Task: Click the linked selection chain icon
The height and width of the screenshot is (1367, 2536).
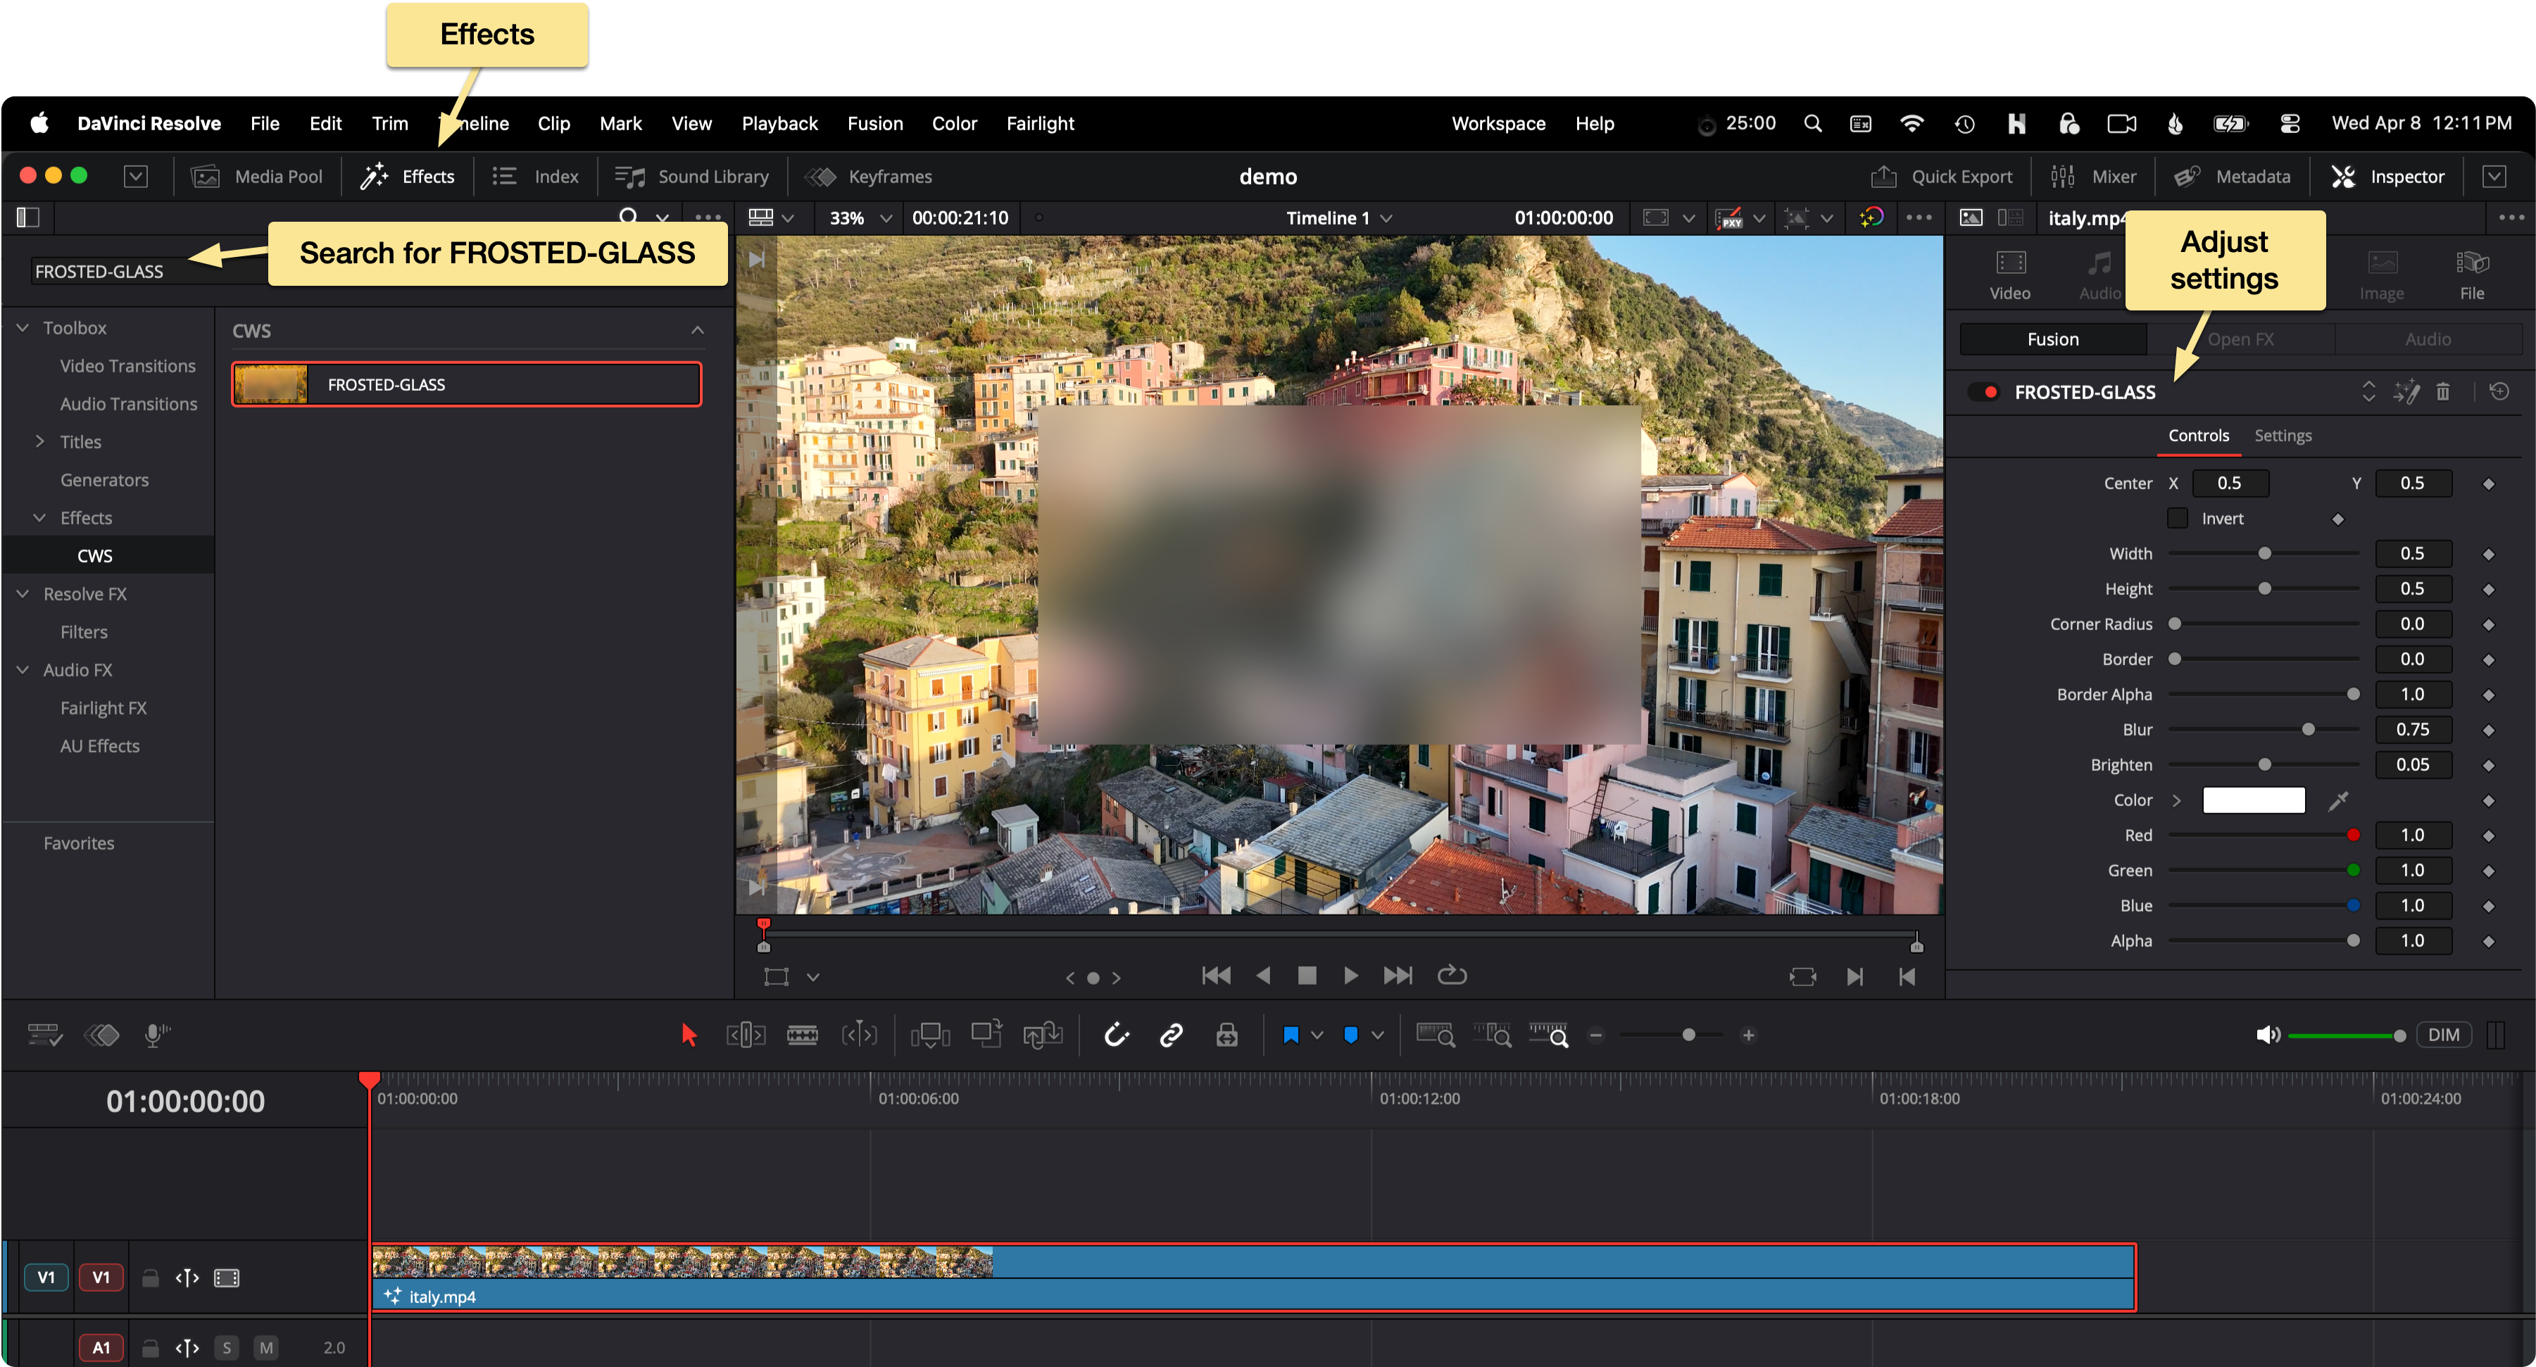Action: click(x=1171, y=1034)
